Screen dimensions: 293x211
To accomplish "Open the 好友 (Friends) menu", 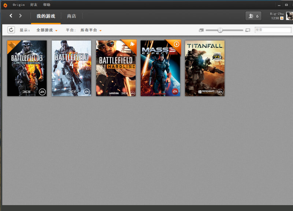I will 34,5.
